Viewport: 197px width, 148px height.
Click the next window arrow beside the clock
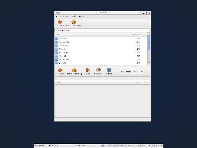[153, 146]
